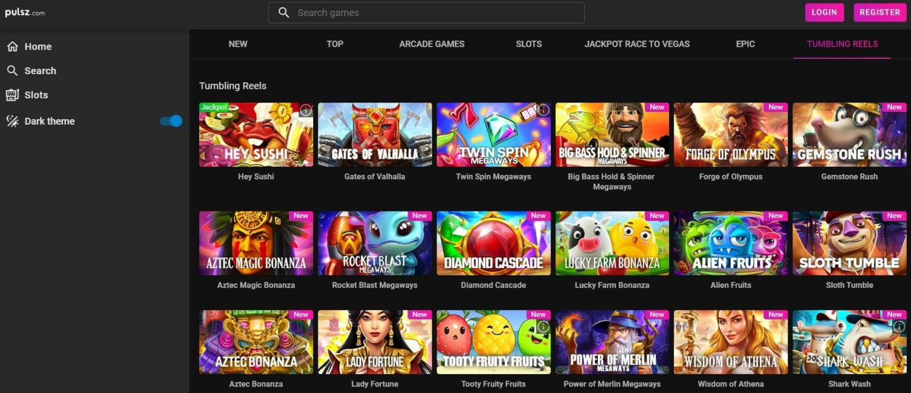Launch the Alien Fruits thumbnail
The height and width of the screenshot is (393, 911).
[731, 243]
